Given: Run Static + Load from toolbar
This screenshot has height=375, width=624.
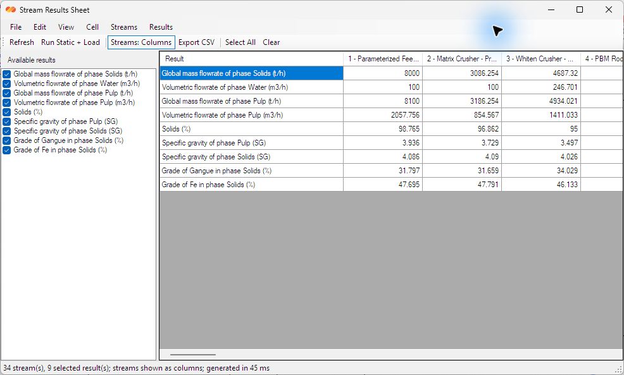Looking at the screenshot, I should pyautogui.click(x=70, y=42).
